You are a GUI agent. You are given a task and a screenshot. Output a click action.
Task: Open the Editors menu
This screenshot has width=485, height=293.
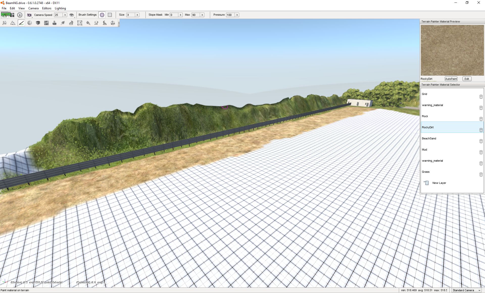coord(47,8)
